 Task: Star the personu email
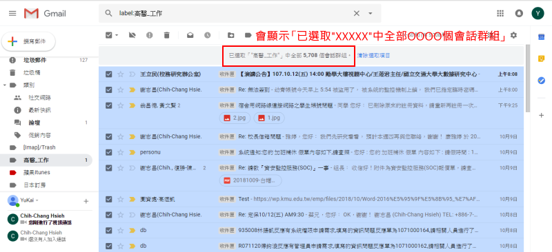120,152
